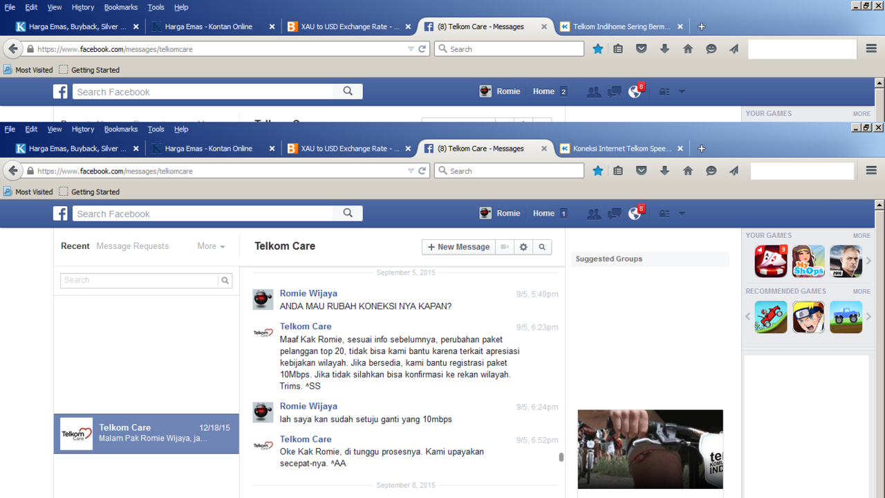Viewport: 885px width, 498px height.
Task: Switch to Telkom Indihome Sering Berm... tab in back window
Action: [622, 27]
